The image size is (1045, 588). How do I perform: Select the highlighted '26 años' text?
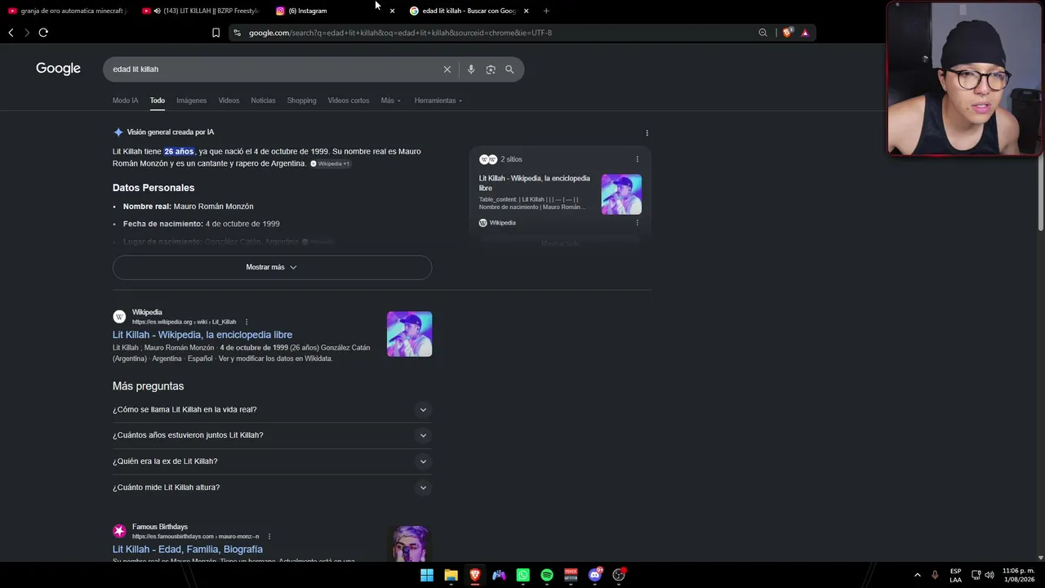click(x=179, y=152)
